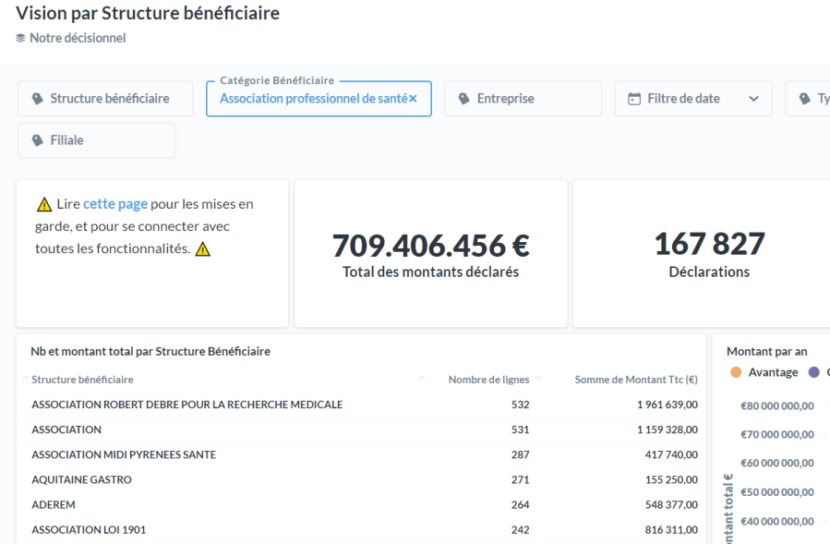This screenshot has width=830, height=544.
Task: Open the Catégorie Bénéficiaire dropdown field
Action: pyautogui.click(x=312, y=99)
